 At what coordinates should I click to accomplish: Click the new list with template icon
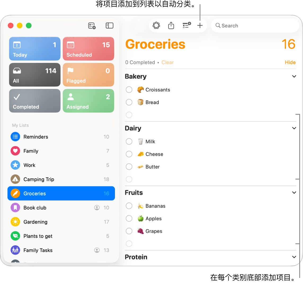point(92,25)
